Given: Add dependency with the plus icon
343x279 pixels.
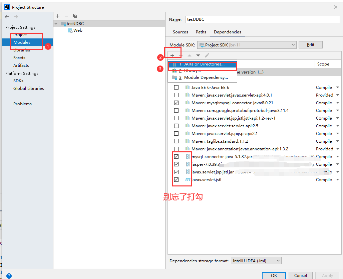Looking at the screenshot, I should [172, 55].
